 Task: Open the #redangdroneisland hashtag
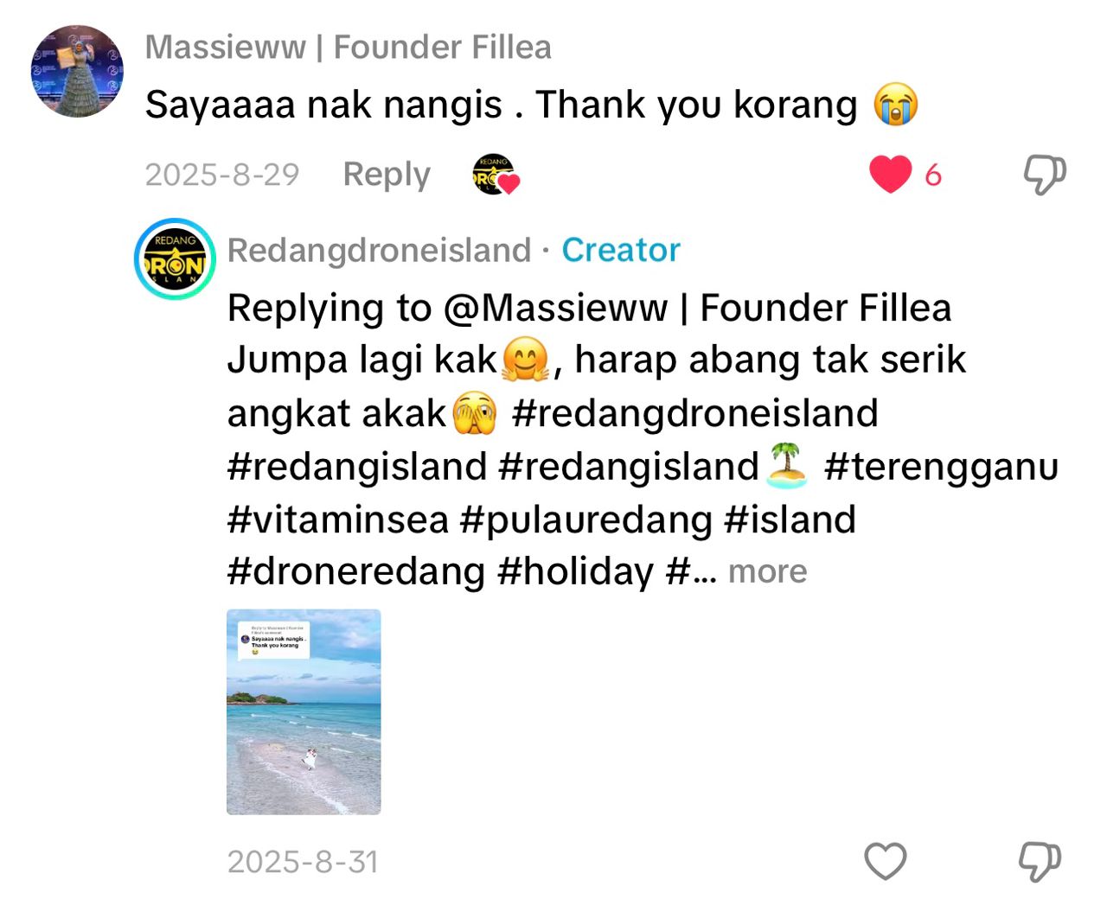(x=694, y=413)
